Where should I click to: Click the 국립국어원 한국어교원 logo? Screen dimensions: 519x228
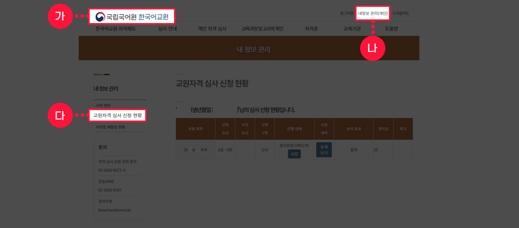[x=132, y=16]
